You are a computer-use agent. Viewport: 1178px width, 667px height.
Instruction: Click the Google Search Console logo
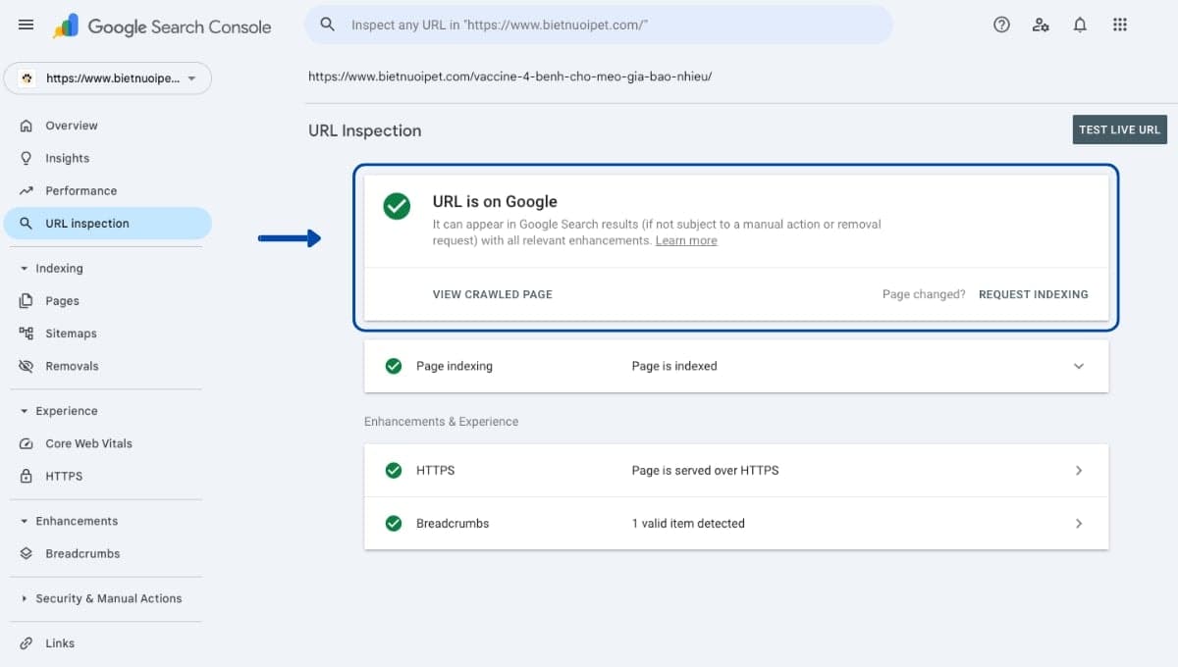[x=163, y=26]
